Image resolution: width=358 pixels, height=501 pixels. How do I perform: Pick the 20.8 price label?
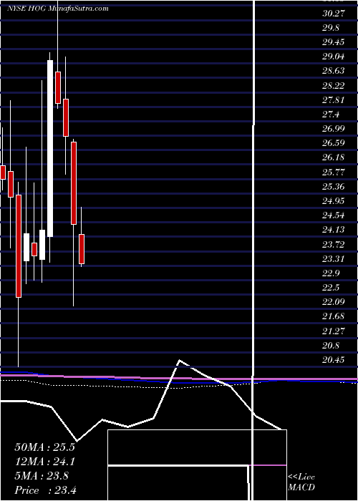click(331, 346)
